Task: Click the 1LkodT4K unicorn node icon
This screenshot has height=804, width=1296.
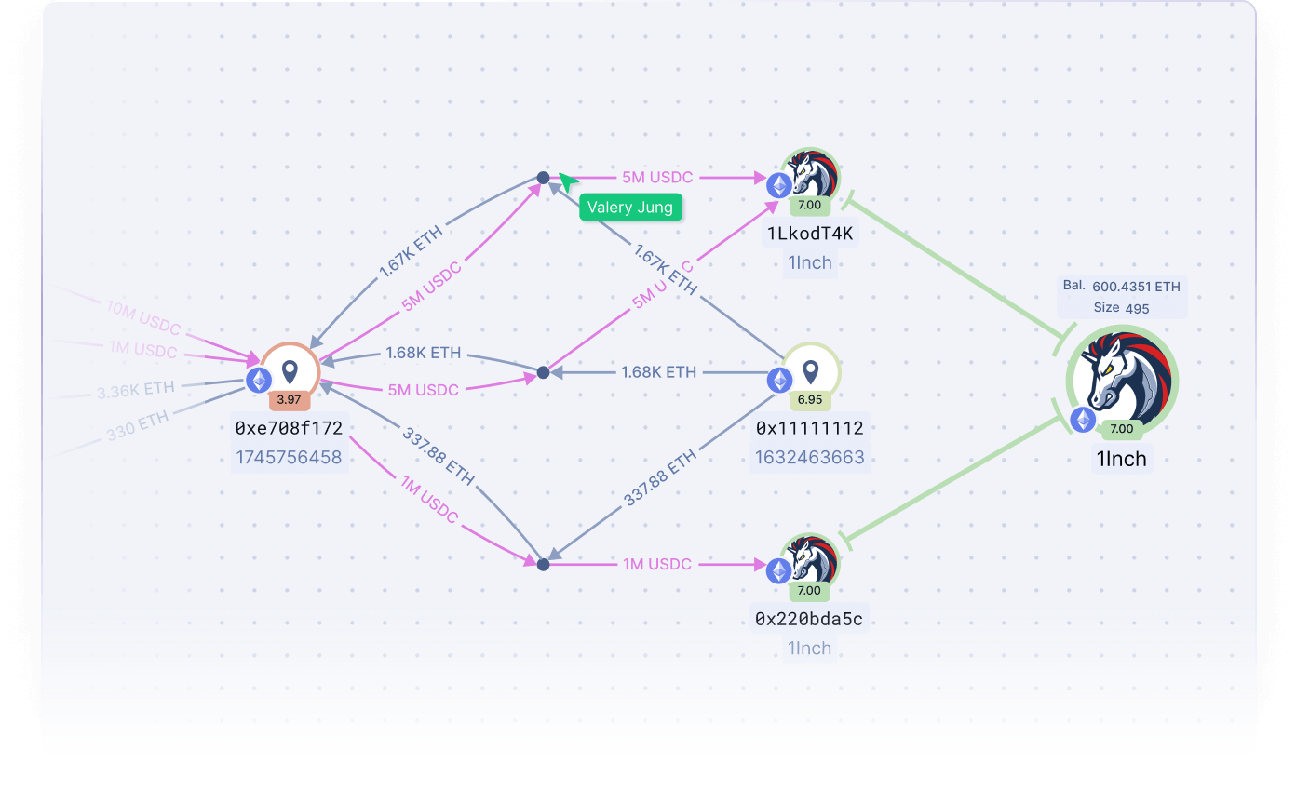Action: point(812,178)
